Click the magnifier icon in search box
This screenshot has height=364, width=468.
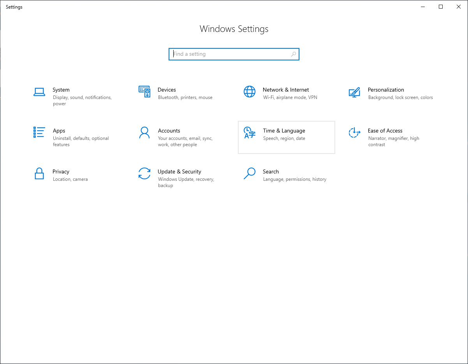pos(294,54)
